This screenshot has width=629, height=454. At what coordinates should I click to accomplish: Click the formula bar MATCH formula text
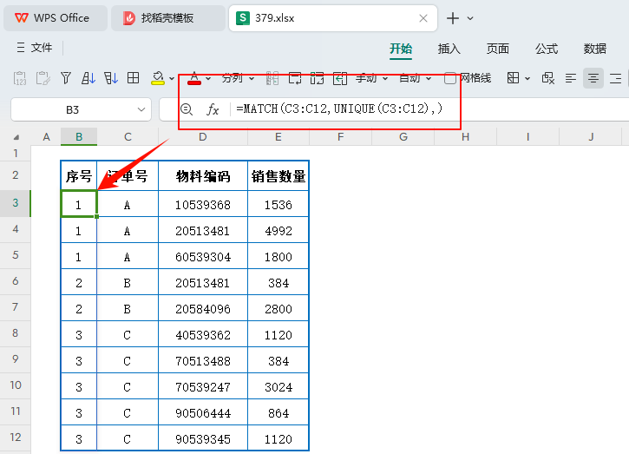tap(339, 109)
